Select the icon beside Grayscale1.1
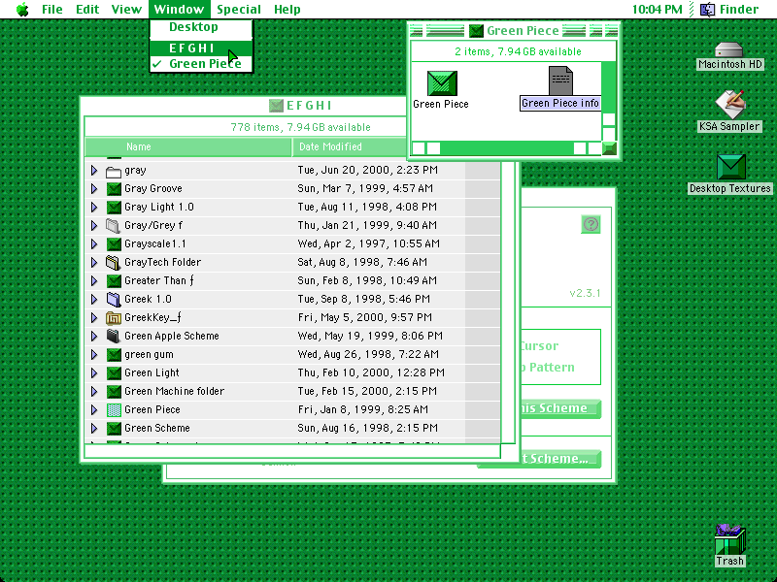Screen dimensions: 777x582 click(114, 244)
